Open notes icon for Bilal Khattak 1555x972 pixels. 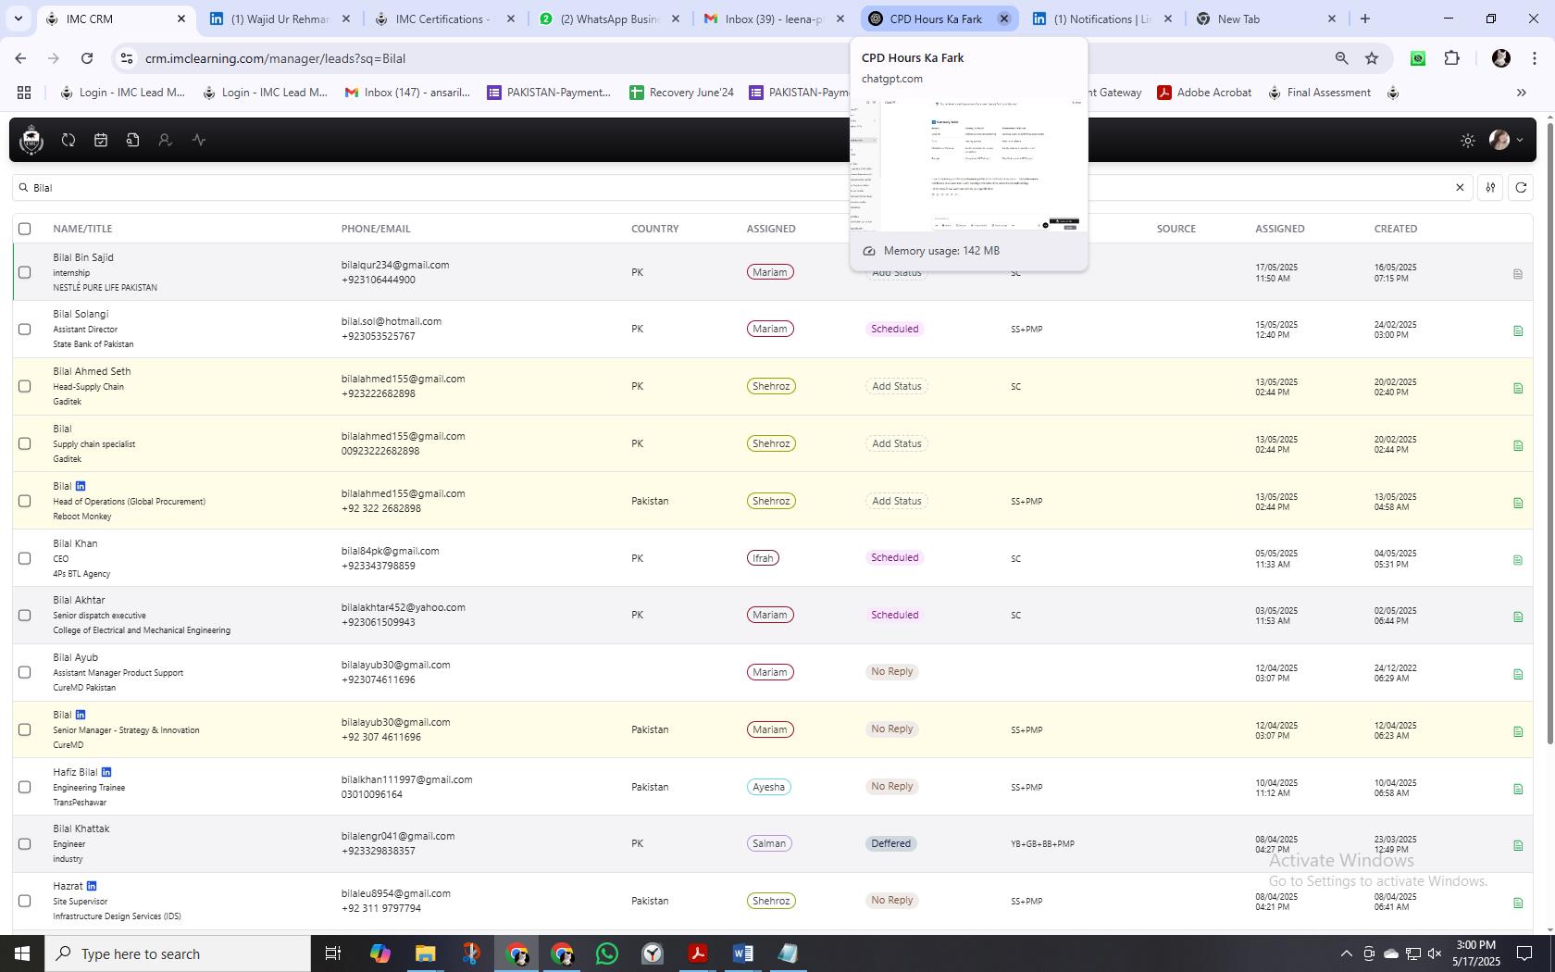(x=1518, y=845)
